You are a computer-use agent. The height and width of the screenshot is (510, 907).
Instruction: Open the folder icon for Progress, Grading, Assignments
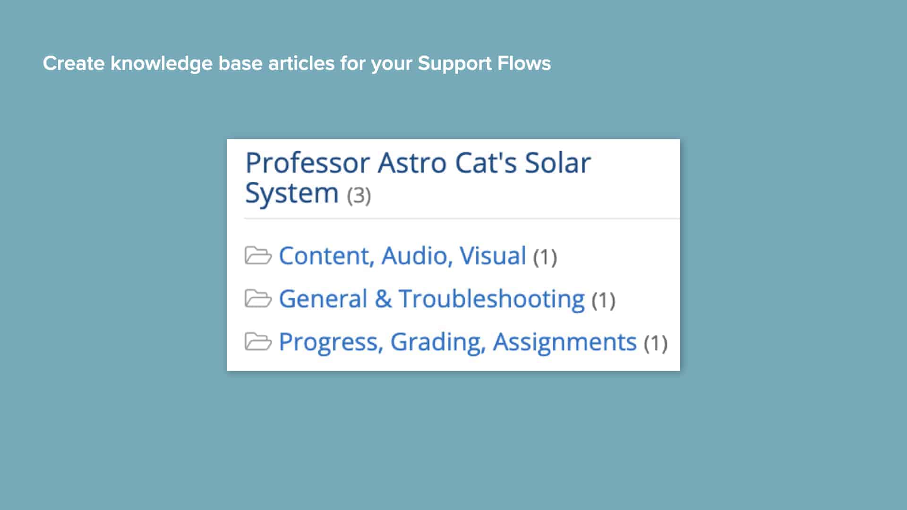pyautogui.click(x=259, y=341)
